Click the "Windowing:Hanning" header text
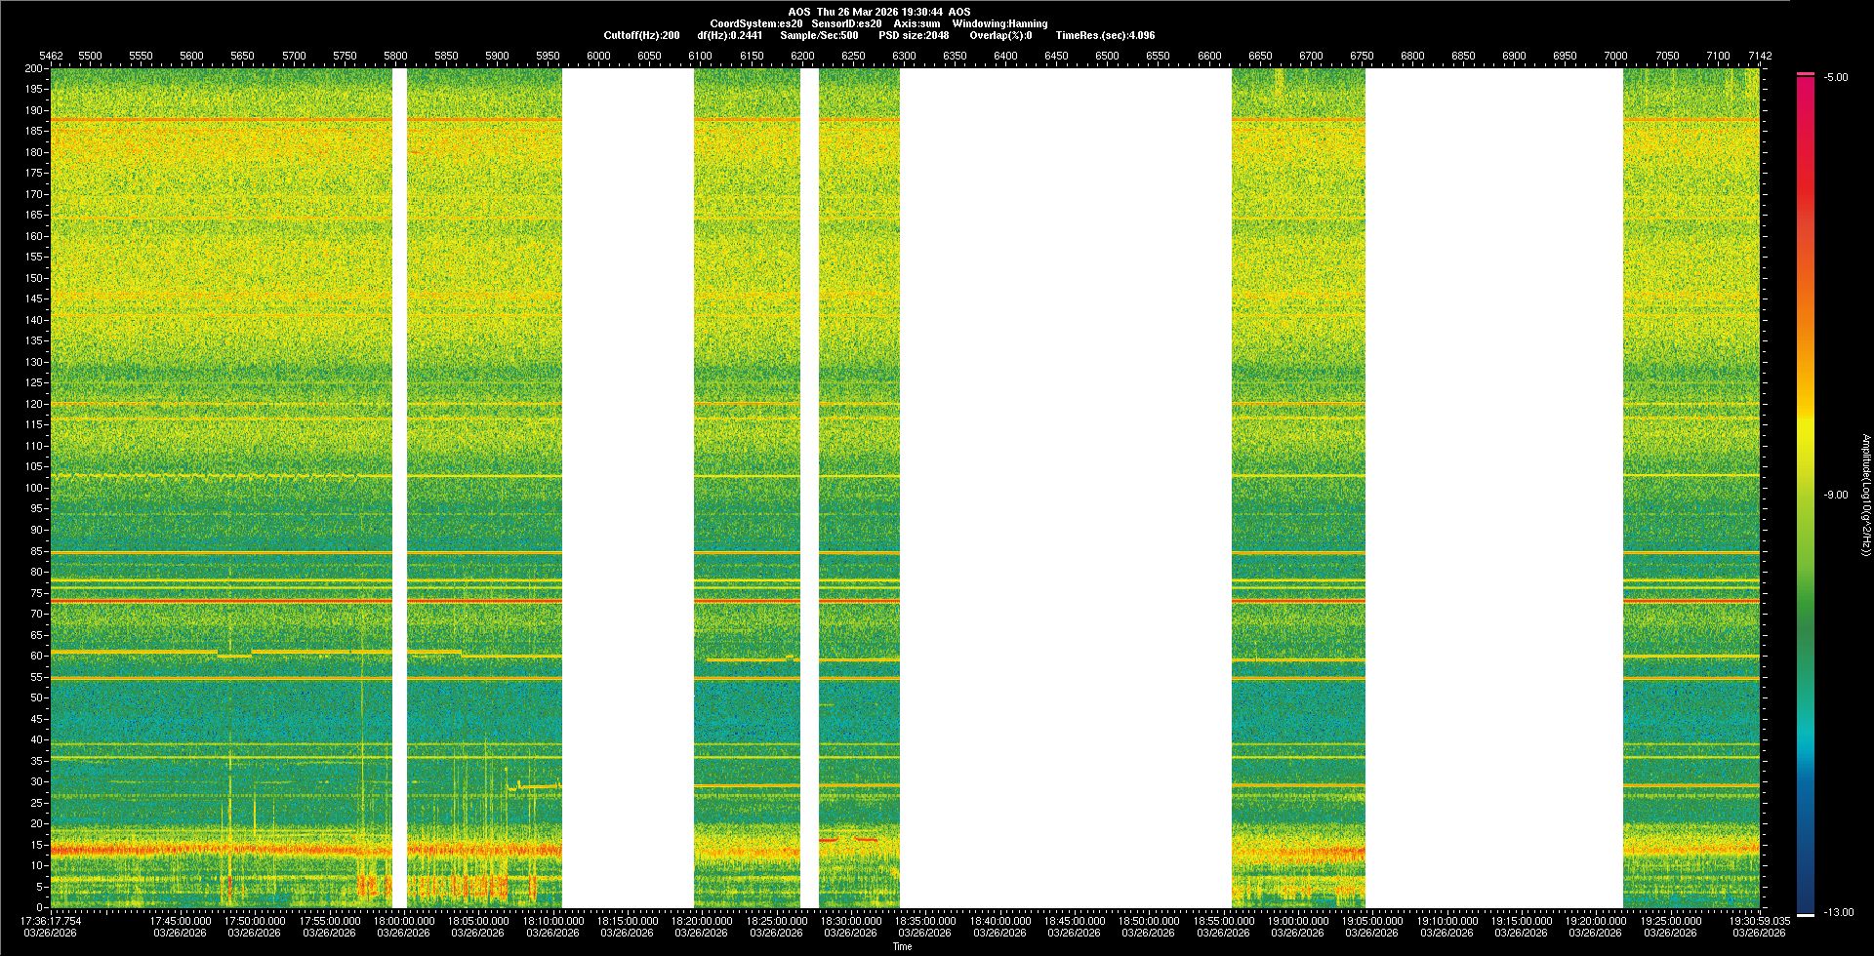This screenshot has height=956, width=1874. pyautogui.click(x=999, y=23)
